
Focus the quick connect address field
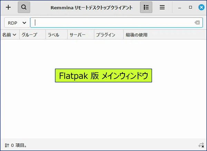point(117,23)
